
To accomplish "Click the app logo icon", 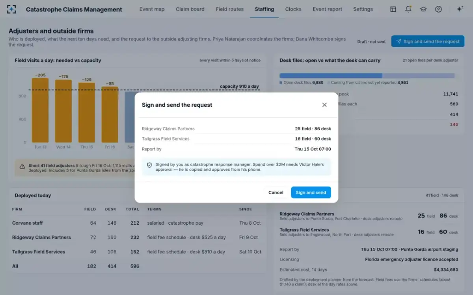I will point(12,9).
